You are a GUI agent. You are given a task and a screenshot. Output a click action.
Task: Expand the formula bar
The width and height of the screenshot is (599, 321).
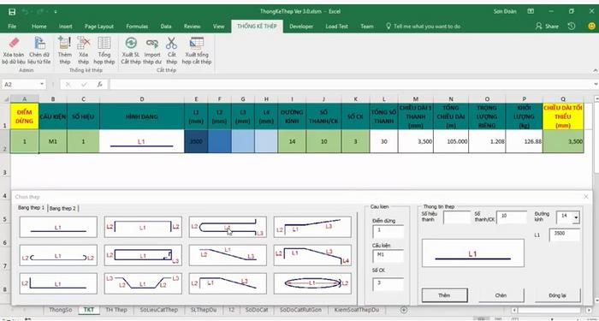596,85
